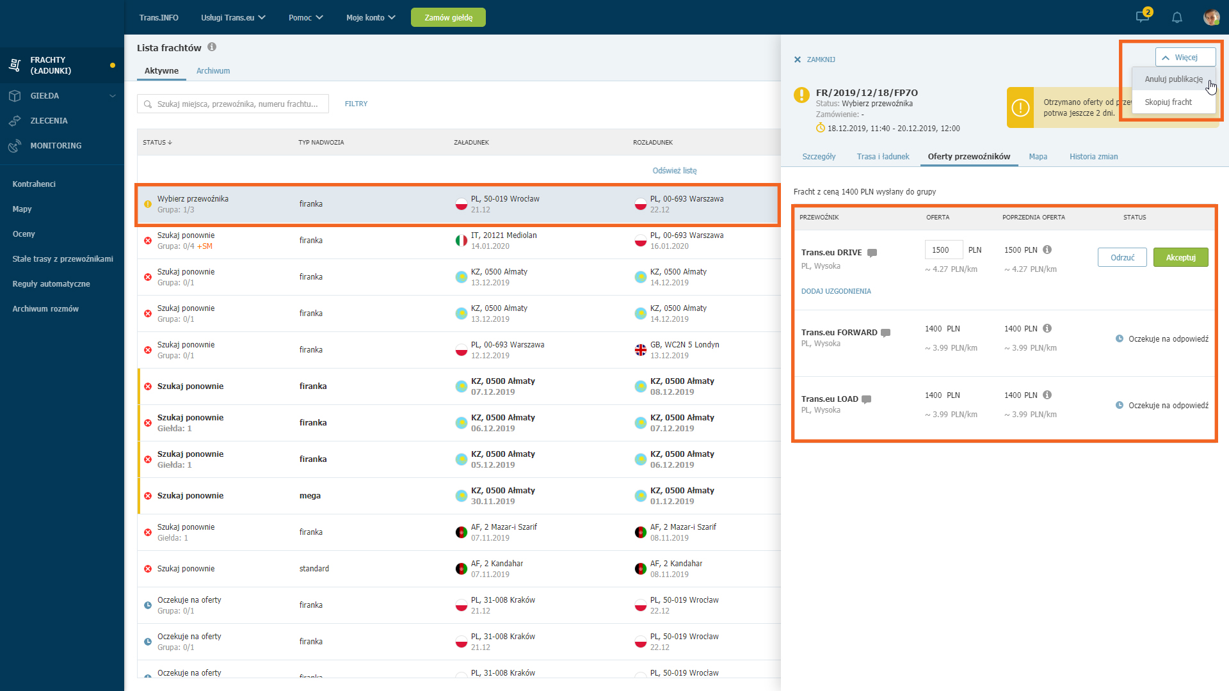Collapse the Więcej dropdown

point(1185,57)
